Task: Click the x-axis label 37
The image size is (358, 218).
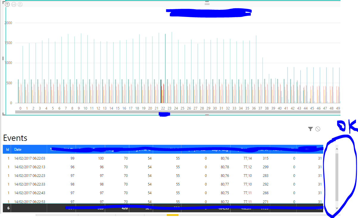Action: tap(260, 108)
